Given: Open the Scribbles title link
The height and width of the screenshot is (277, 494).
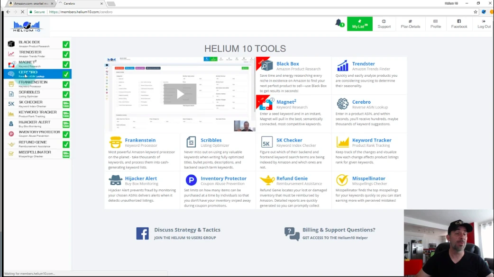Looking at the screenshot, I should (x=211, y=140).
